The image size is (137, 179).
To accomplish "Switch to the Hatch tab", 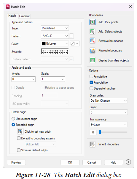I will [12, 16].
